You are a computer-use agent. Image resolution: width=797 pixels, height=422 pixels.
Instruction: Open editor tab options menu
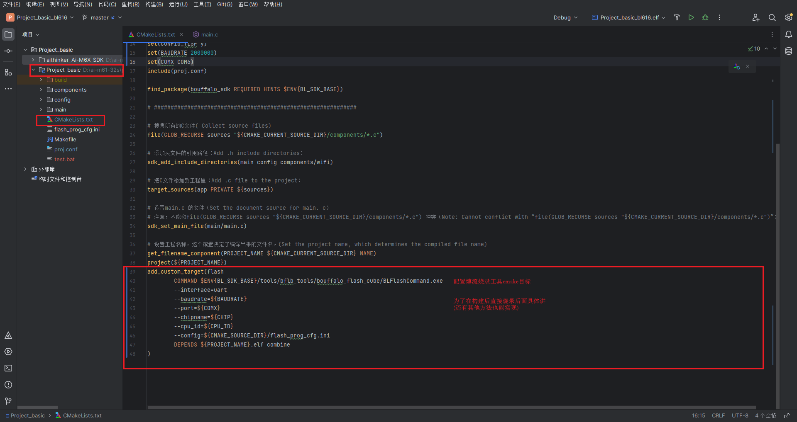772,34
